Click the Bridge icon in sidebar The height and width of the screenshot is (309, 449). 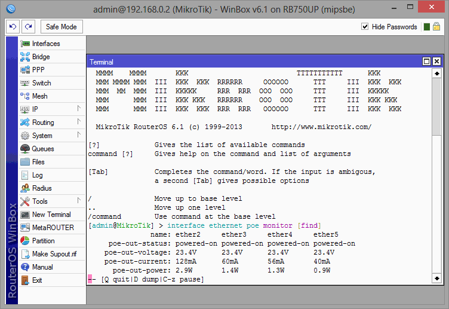tap(25, 57)
